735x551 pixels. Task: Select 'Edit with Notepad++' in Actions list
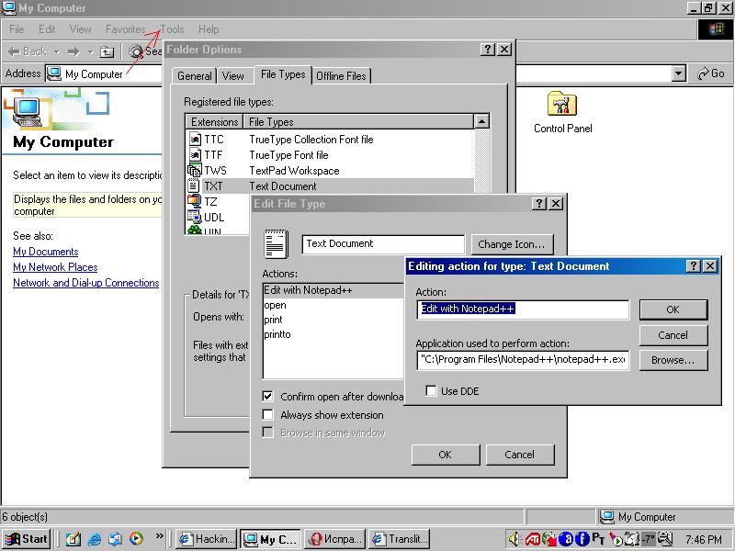coord(333,290)
